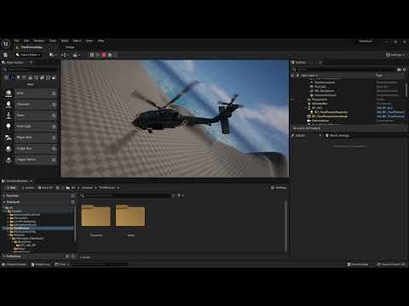Click the help icon on the Trigger Box row
Screen dimensions: 409x306
click(x=54, y=149)
